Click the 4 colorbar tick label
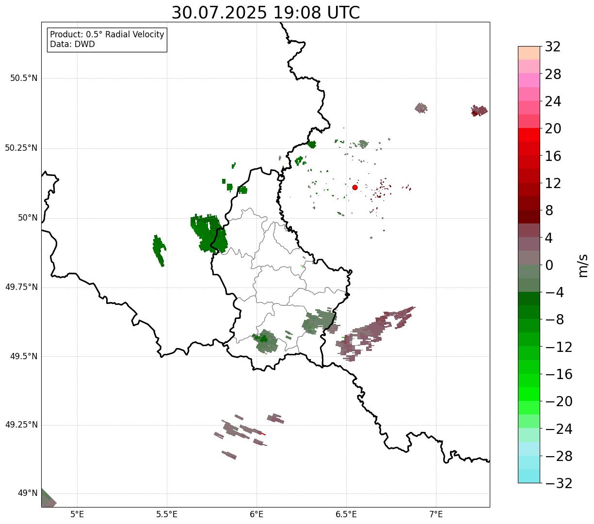 coord(549,238)
